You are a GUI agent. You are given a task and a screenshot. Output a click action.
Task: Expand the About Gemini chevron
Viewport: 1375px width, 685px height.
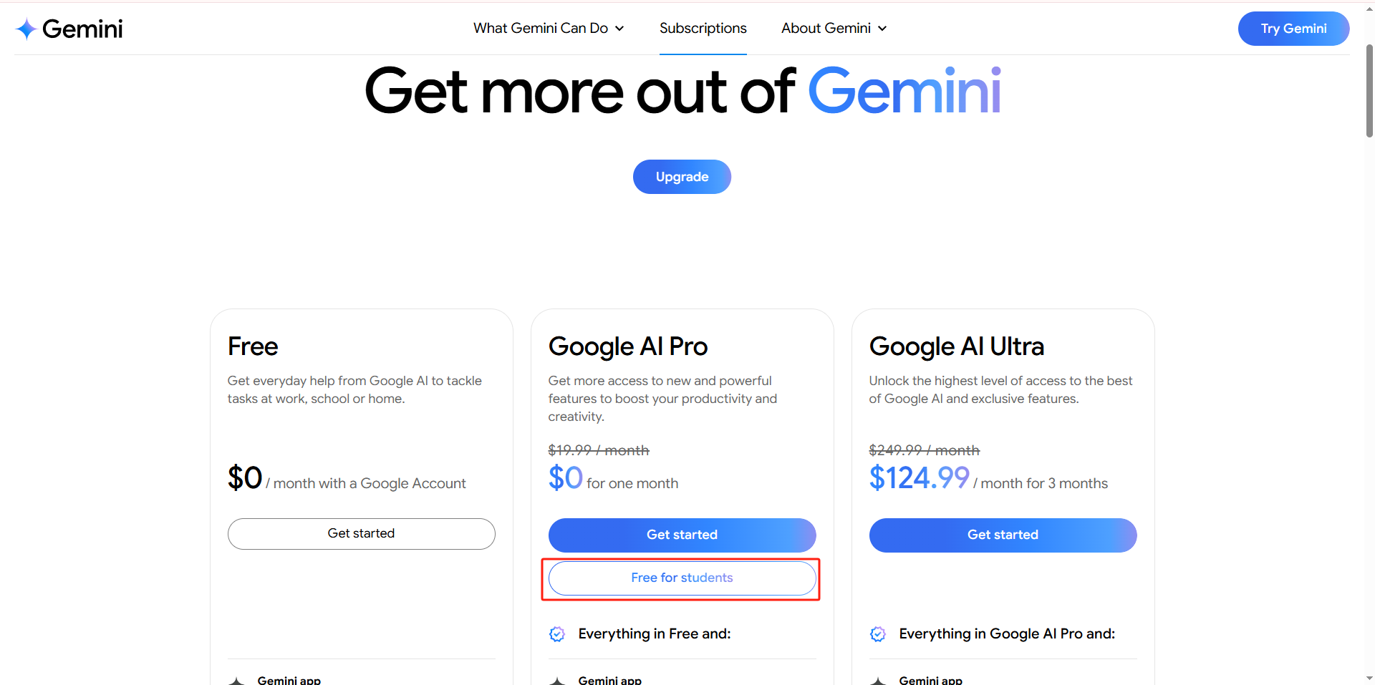(x=882, y=29)
